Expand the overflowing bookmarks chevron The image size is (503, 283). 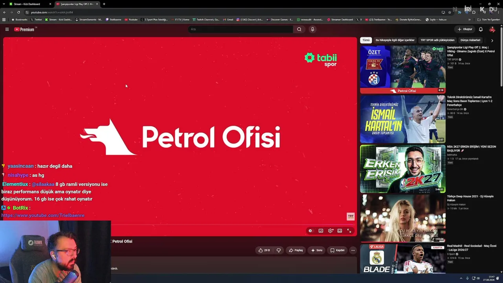click(469, 20)
